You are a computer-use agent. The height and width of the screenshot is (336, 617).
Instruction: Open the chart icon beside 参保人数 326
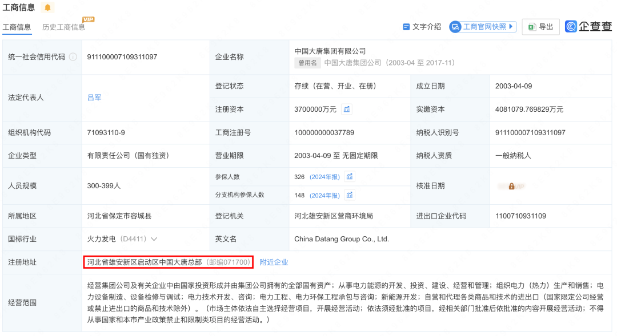(x=350, y=176)
